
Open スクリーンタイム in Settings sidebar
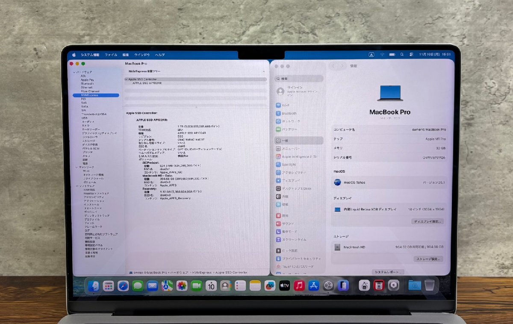point(299,239)
